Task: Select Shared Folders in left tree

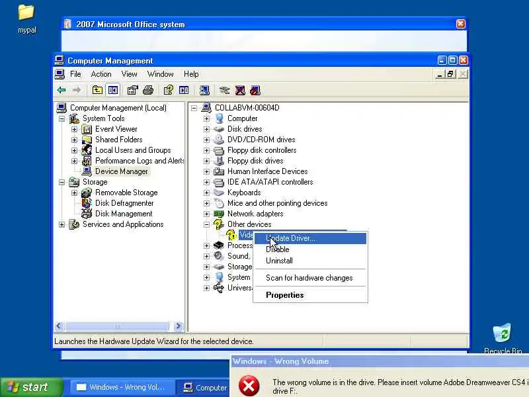Action: click(x=119, y=140)
